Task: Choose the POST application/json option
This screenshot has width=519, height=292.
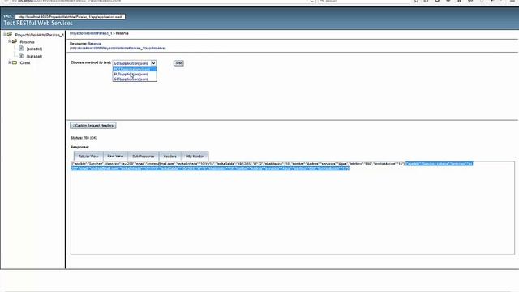Action: pyautogui.click(x=135, y=69)
